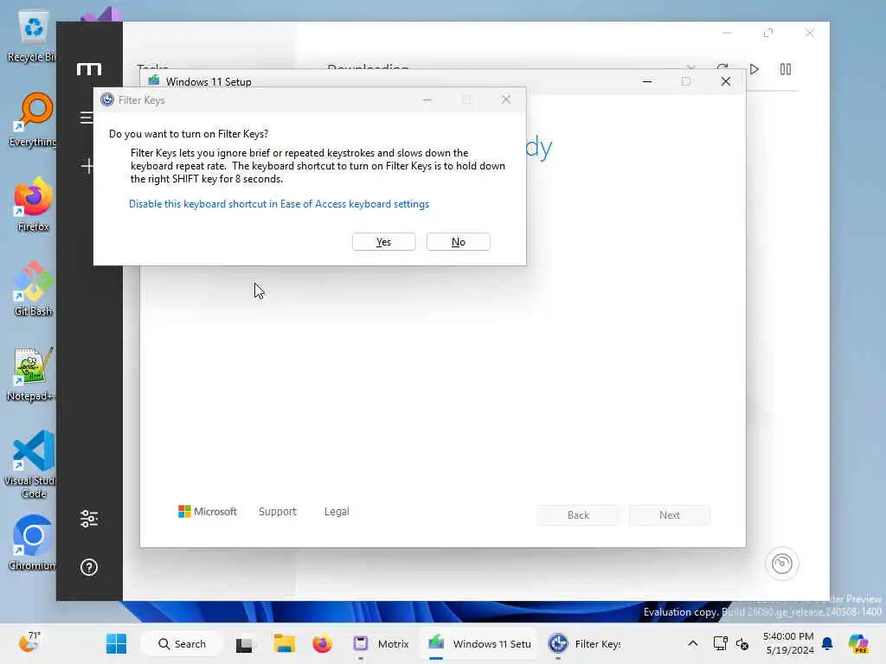The height and width of the screenshot is (664, 886).
Task: Open Motrix help question mark icon
Action: 89,567
